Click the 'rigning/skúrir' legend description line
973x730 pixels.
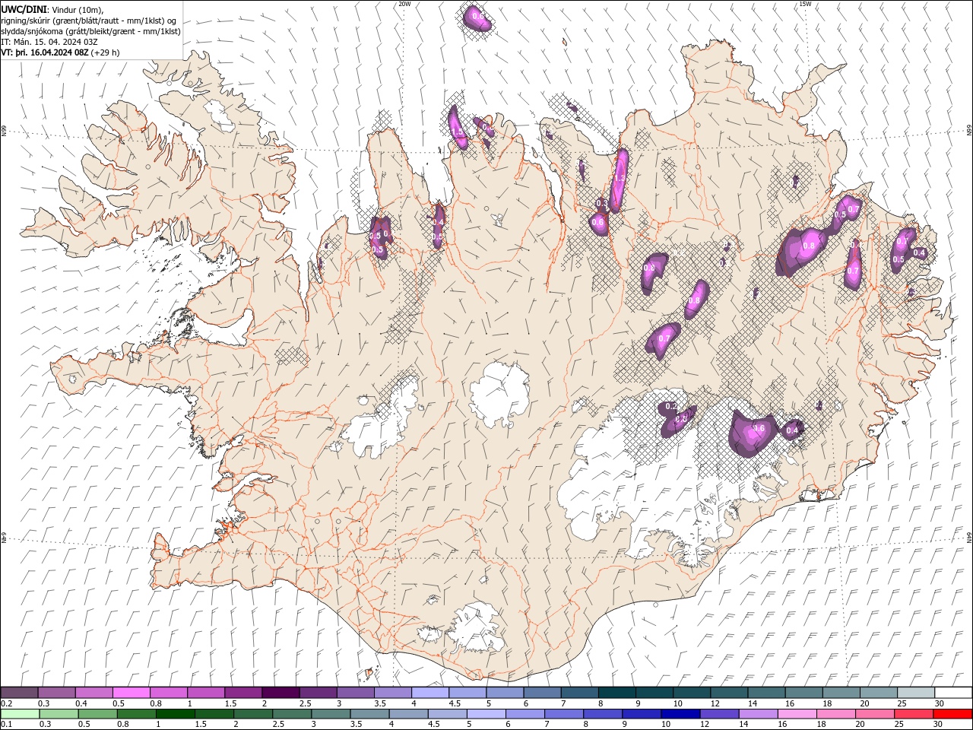(89, 21)
